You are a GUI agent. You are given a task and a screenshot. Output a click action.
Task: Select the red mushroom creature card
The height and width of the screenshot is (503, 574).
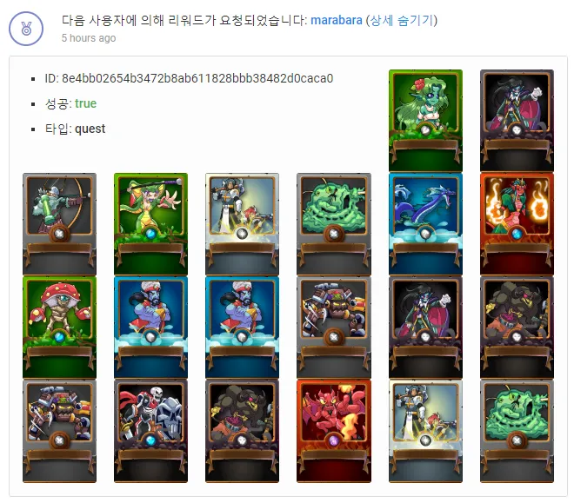pos(59,328)
